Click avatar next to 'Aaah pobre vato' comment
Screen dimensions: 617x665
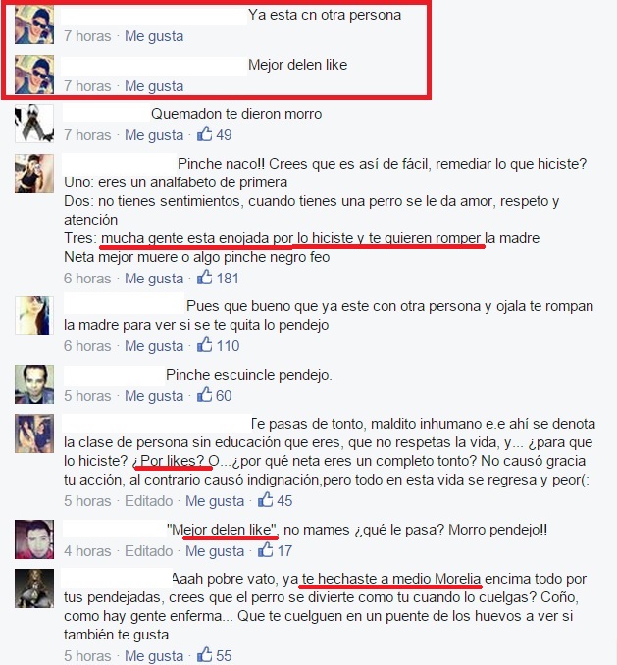coord(34,588)
